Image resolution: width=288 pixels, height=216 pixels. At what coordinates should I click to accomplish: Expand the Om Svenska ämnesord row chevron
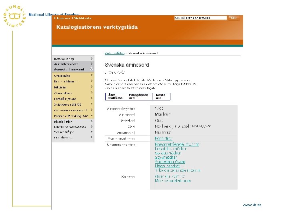tap(92, 110)
